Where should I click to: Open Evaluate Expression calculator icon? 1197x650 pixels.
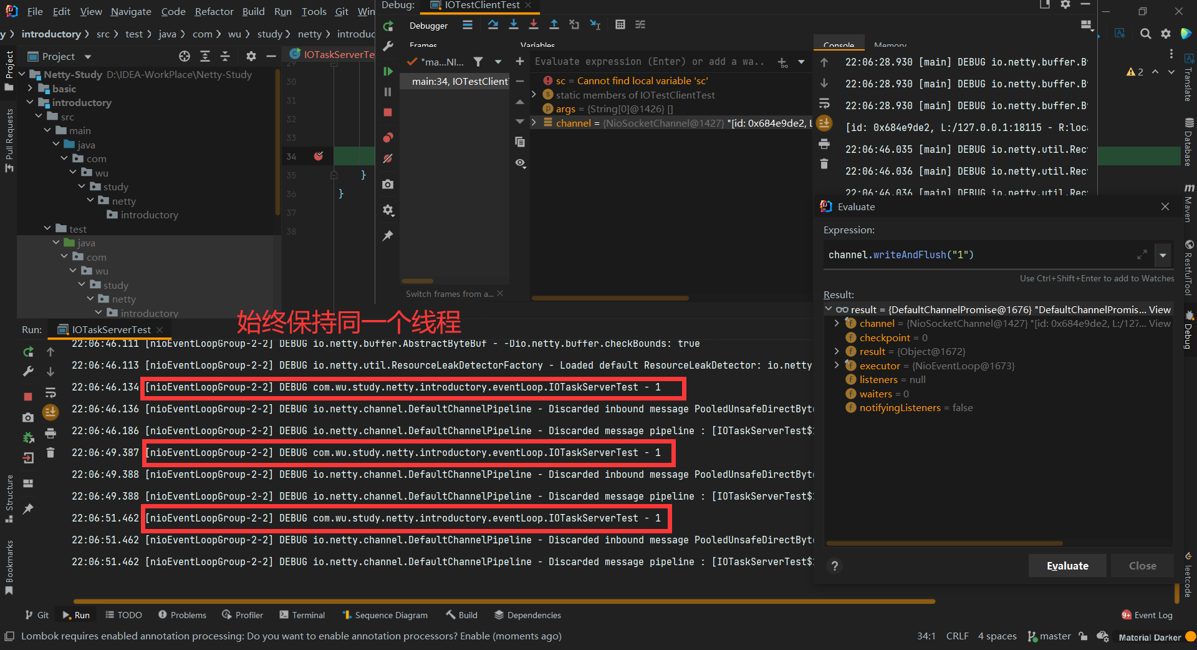[620, 25]
